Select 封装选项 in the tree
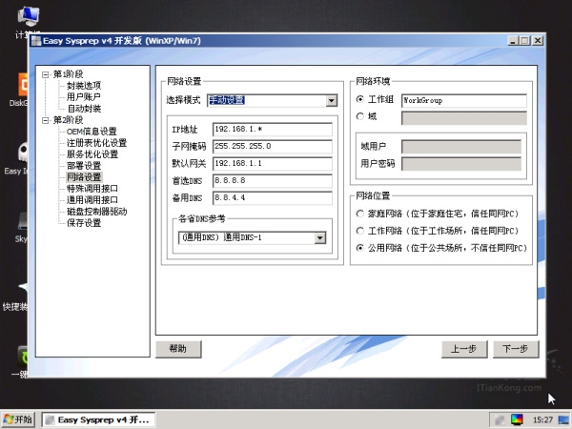This screenshot has height=429, width=572. point(84,86)
